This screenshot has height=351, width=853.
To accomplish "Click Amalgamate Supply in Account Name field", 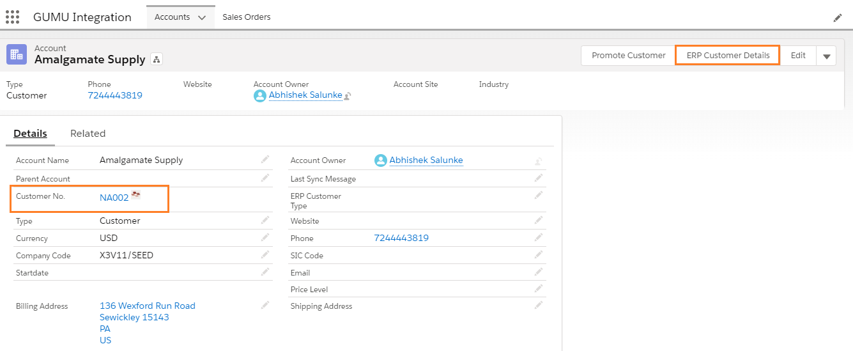I will click(x=141, y=160).
